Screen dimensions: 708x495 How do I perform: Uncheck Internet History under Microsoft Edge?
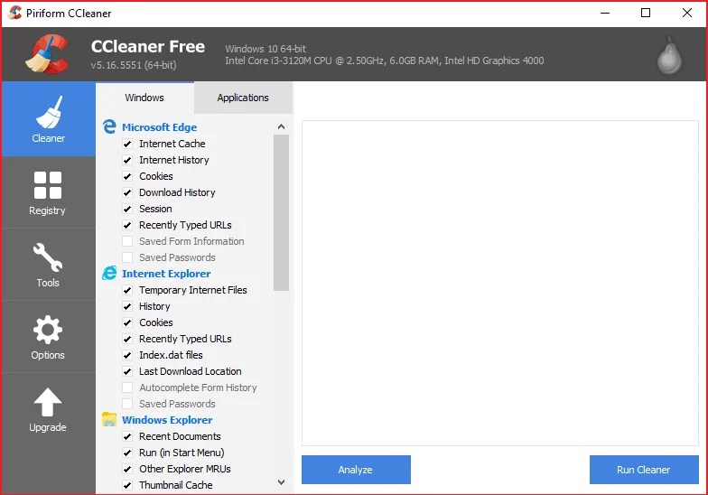(127, 160)
